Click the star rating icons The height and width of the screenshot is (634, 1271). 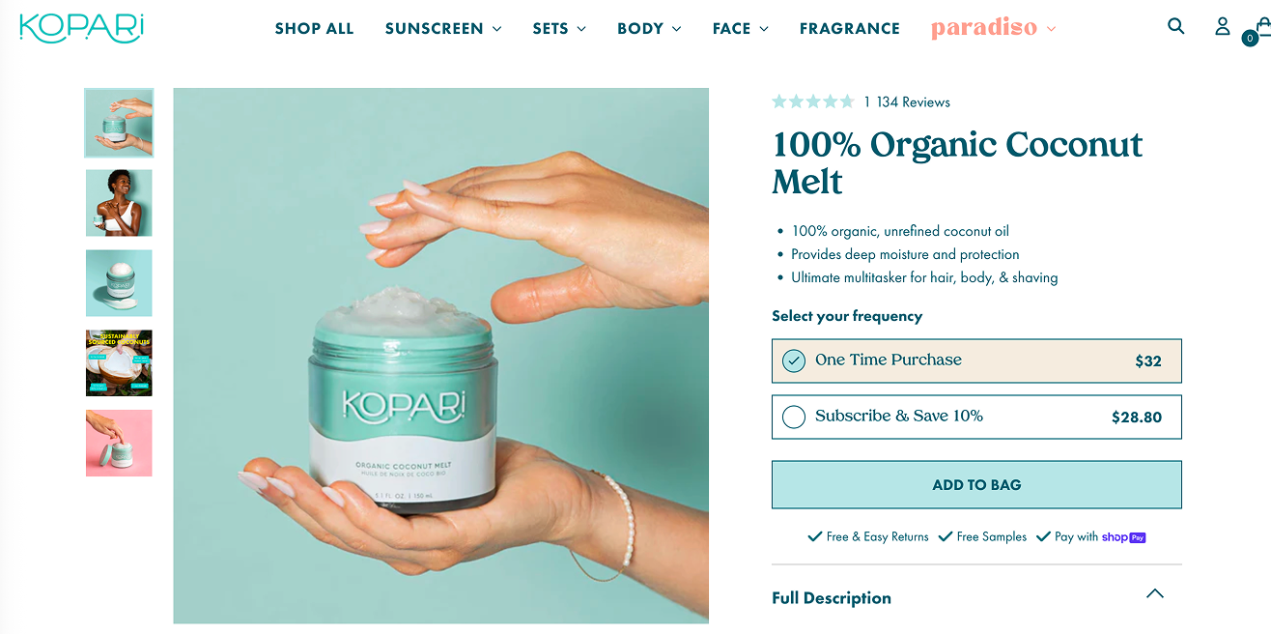pyautogui.click(x=813, y=101)
